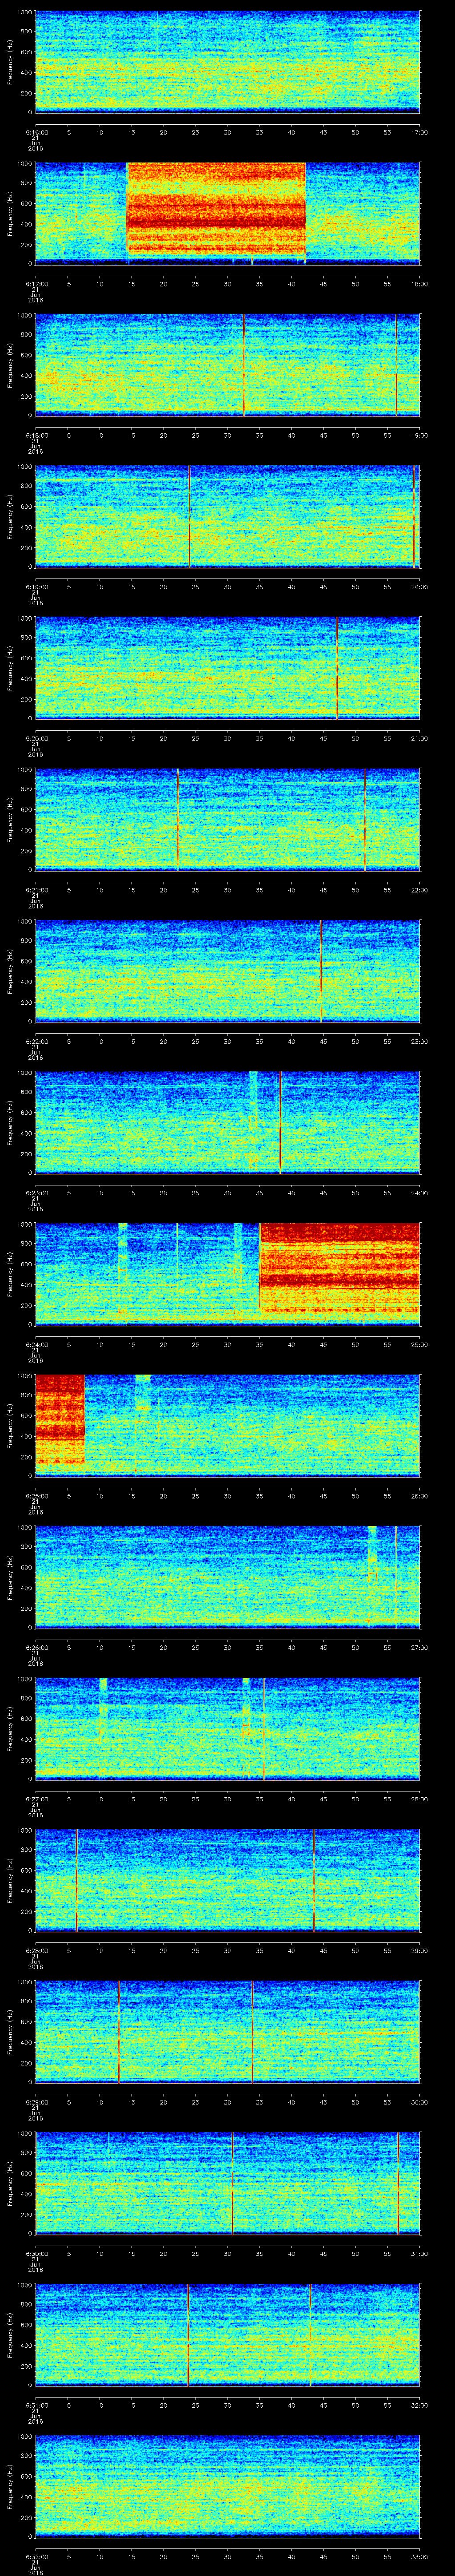This screenshot has width=455, height=2576.
Task: Click the 6:20:00 start time label
Action: (36, 738)
